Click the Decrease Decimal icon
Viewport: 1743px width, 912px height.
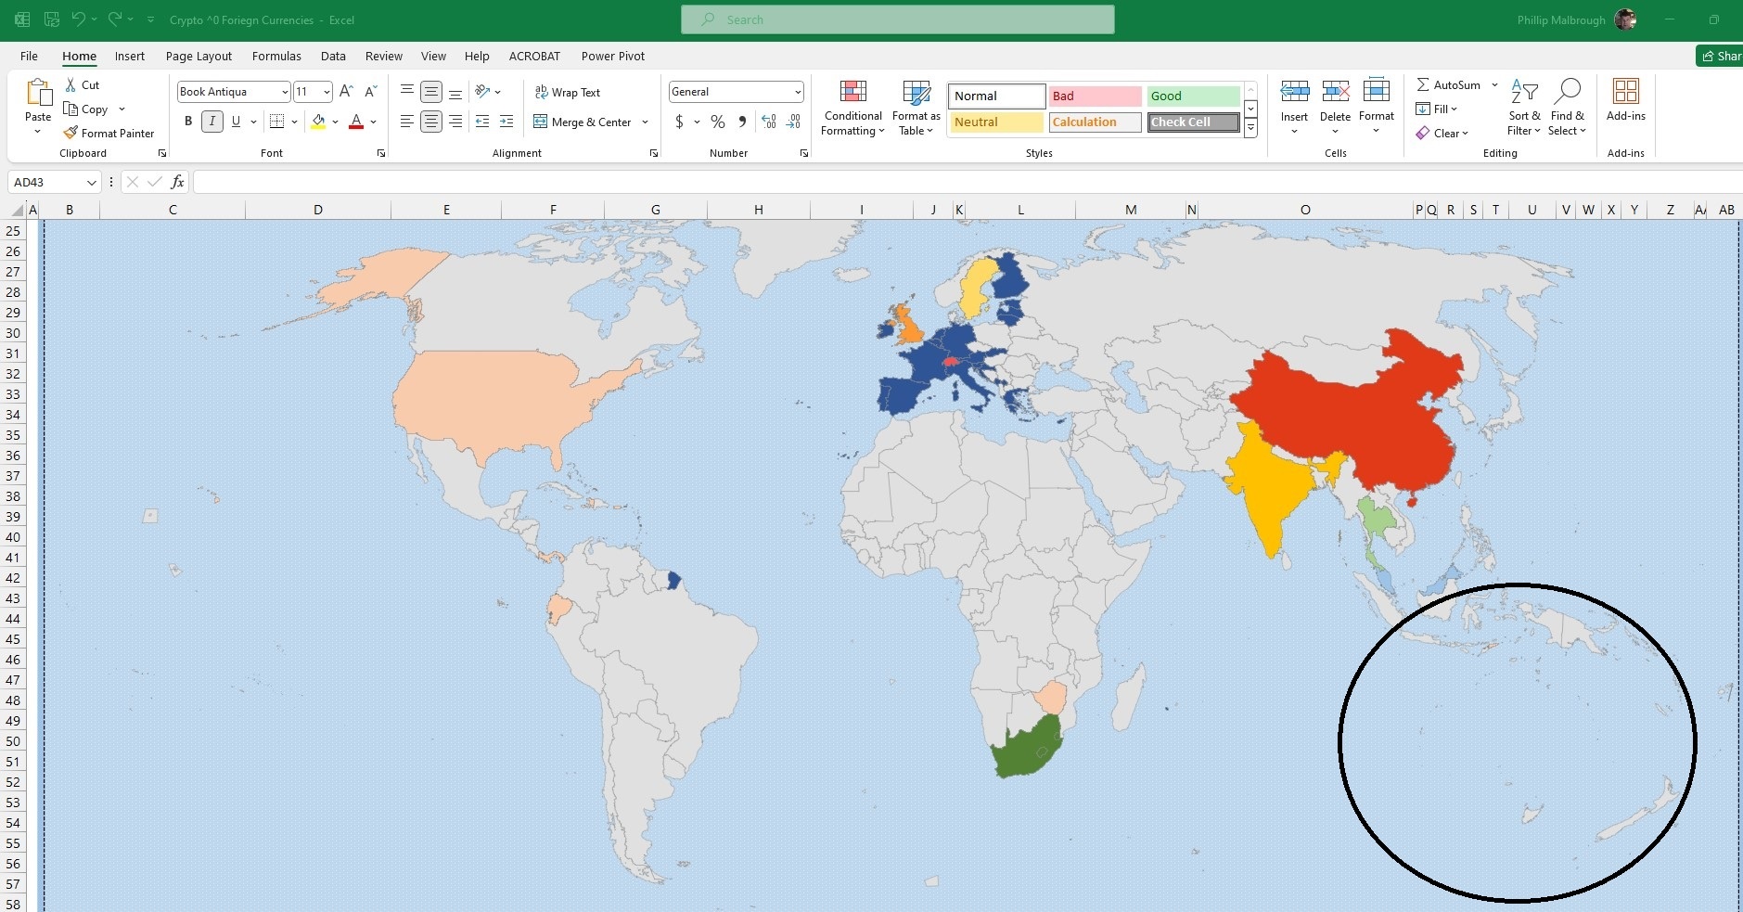coord(793,122)
